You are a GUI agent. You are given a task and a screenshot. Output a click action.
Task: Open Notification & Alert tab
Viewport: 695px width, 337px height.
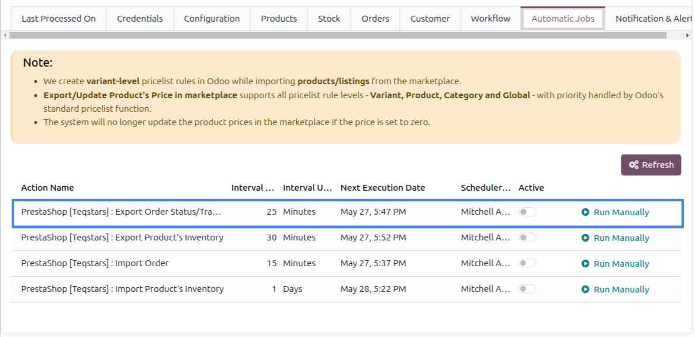coord(650,19)
